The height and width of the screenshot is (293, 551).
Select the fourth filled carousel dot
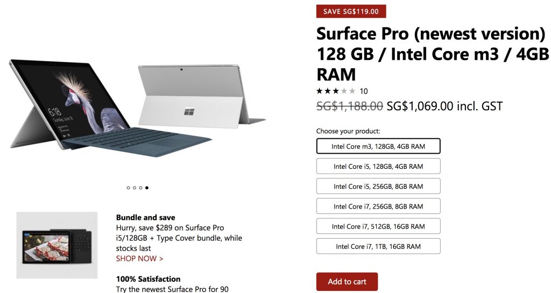(147, 188)
